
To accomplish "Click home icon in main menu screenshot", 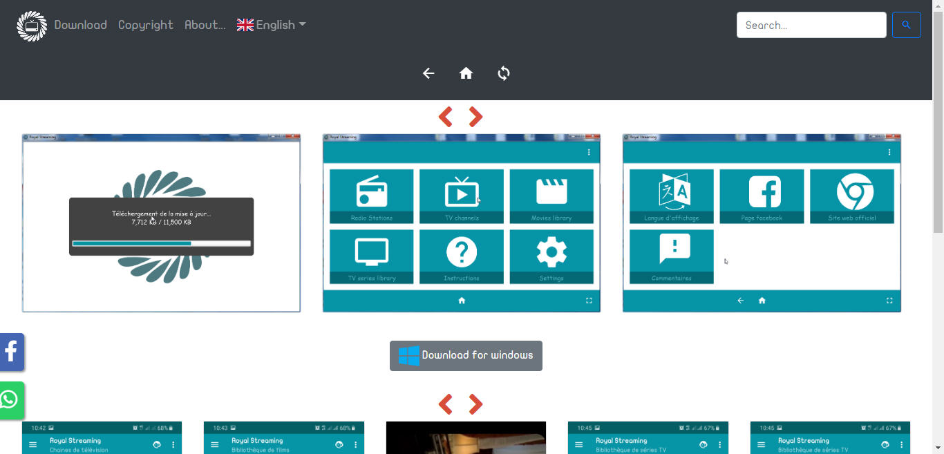I will [462, 301].
